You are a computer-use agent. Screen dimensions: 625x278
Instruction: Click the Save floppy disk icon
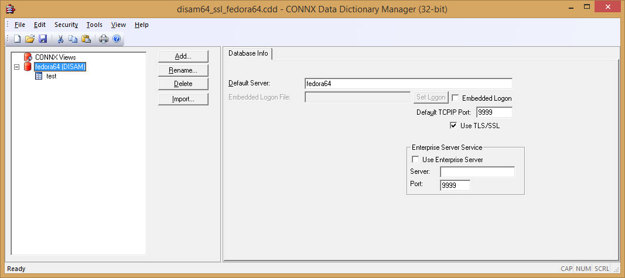[x=43, y=39]
